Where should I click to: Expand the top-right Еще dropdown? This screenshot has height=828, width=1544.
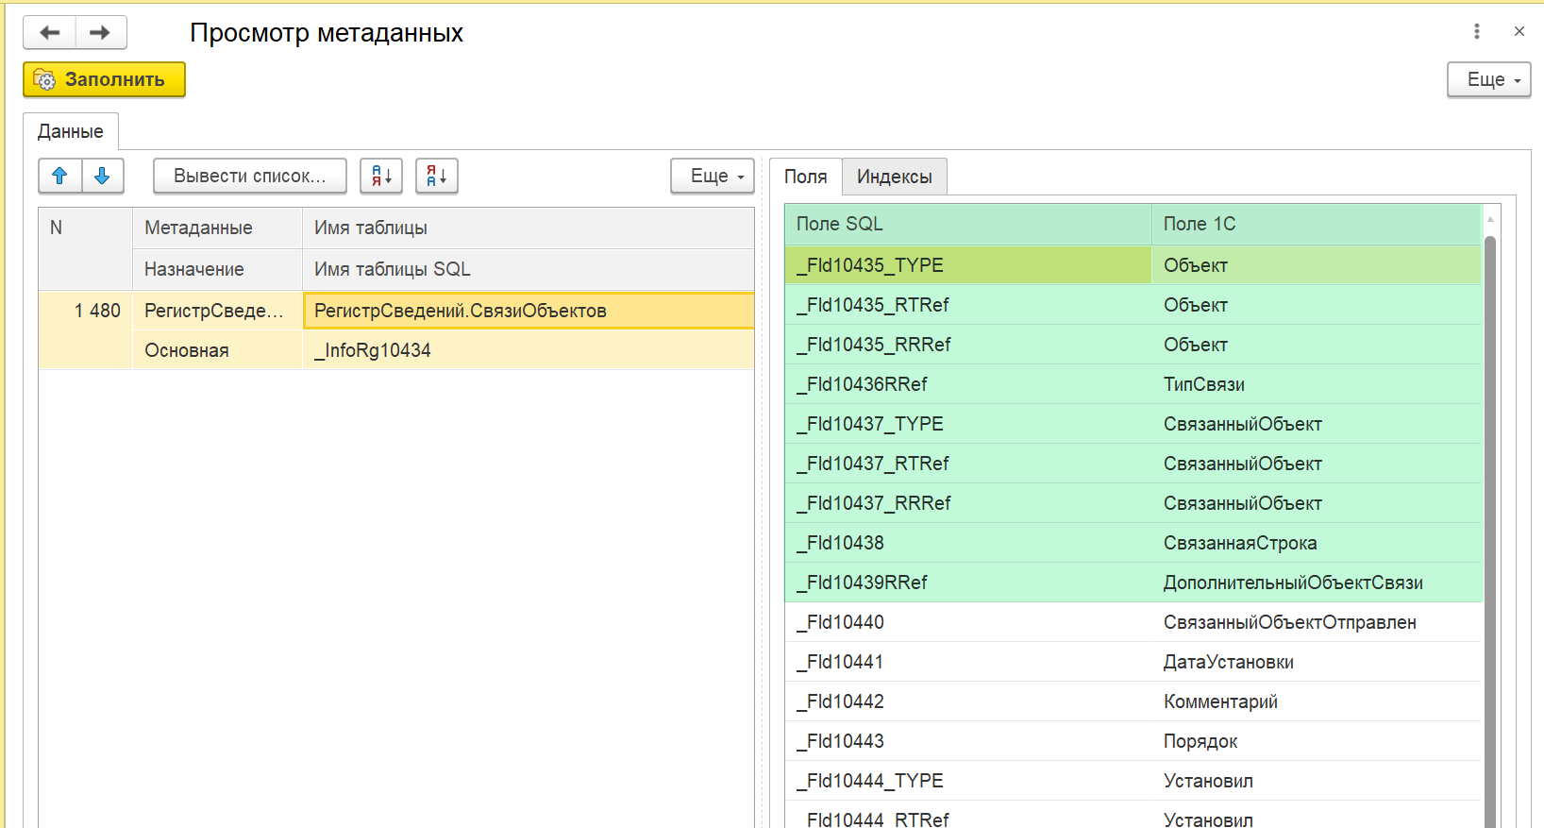coord(1488,80)
